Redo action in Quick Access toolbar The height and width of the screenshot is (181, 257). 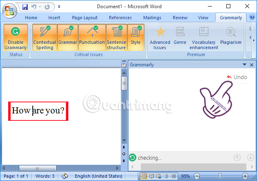47,7
